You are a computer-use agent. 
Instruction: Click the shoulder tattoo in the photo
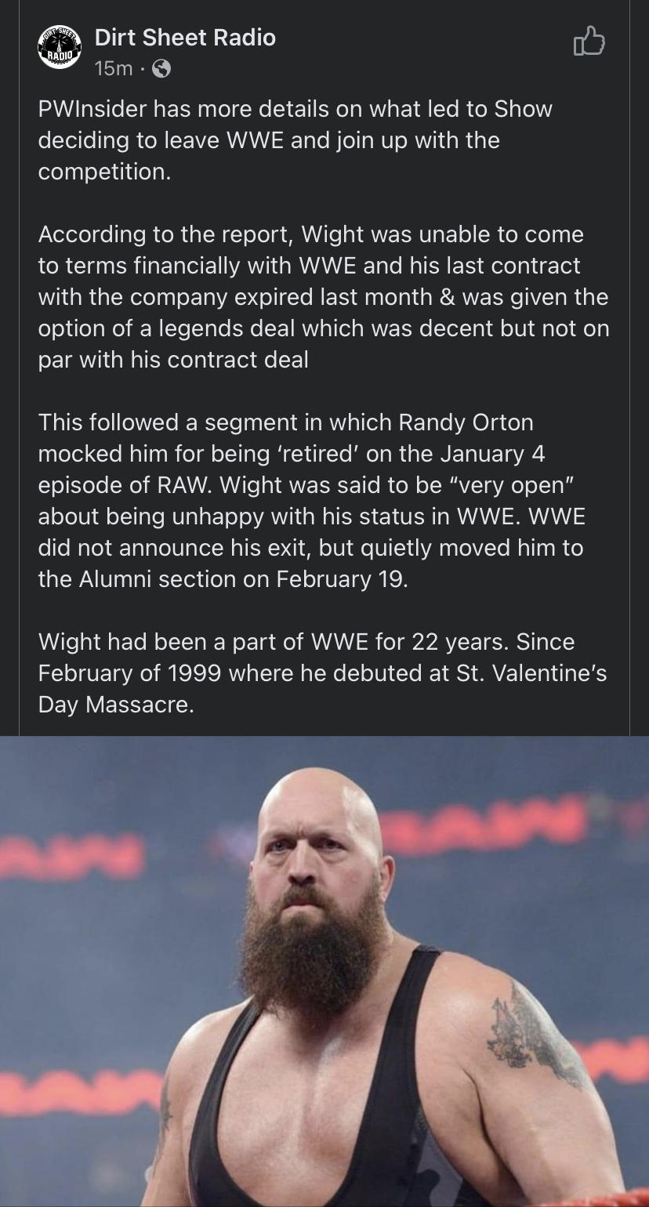point(532,1035)
